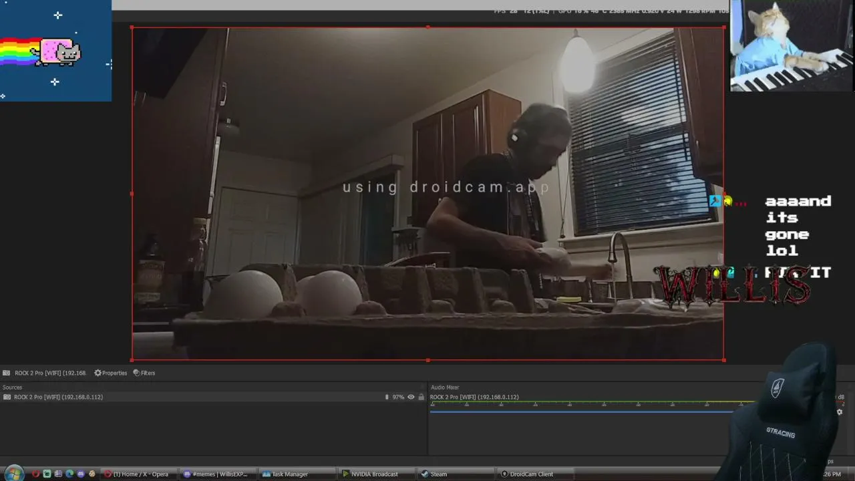The width and height of the screenshot is (855, 481).
Task: Switch to Steam from the taskbar
Action: coord(455,474)
